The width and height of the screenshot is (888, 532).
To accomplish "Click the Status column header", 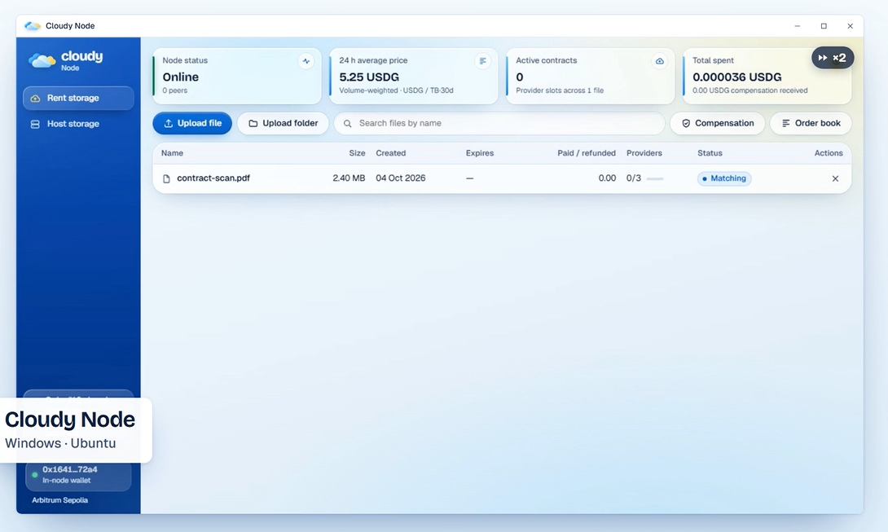I will [x=710, y=153].
